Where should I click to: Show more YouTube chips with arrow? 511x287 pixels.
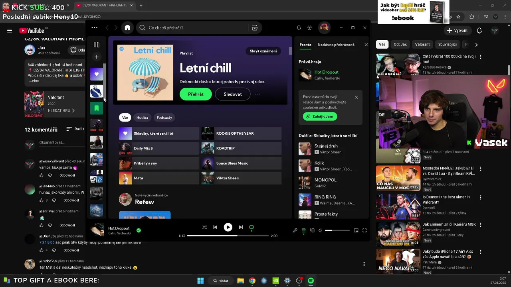pyautogui.click(x=476, y=45)
